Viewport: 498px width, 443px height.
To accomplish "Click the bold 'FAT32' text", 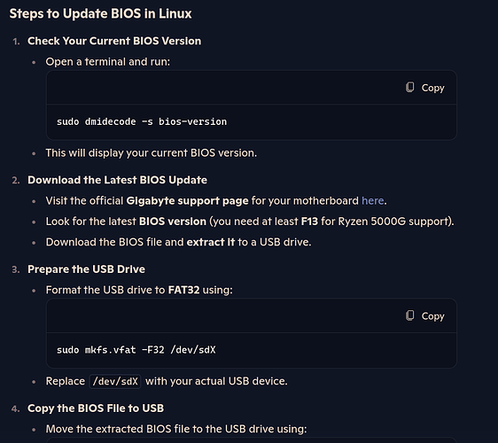I will tap(184, 290).
